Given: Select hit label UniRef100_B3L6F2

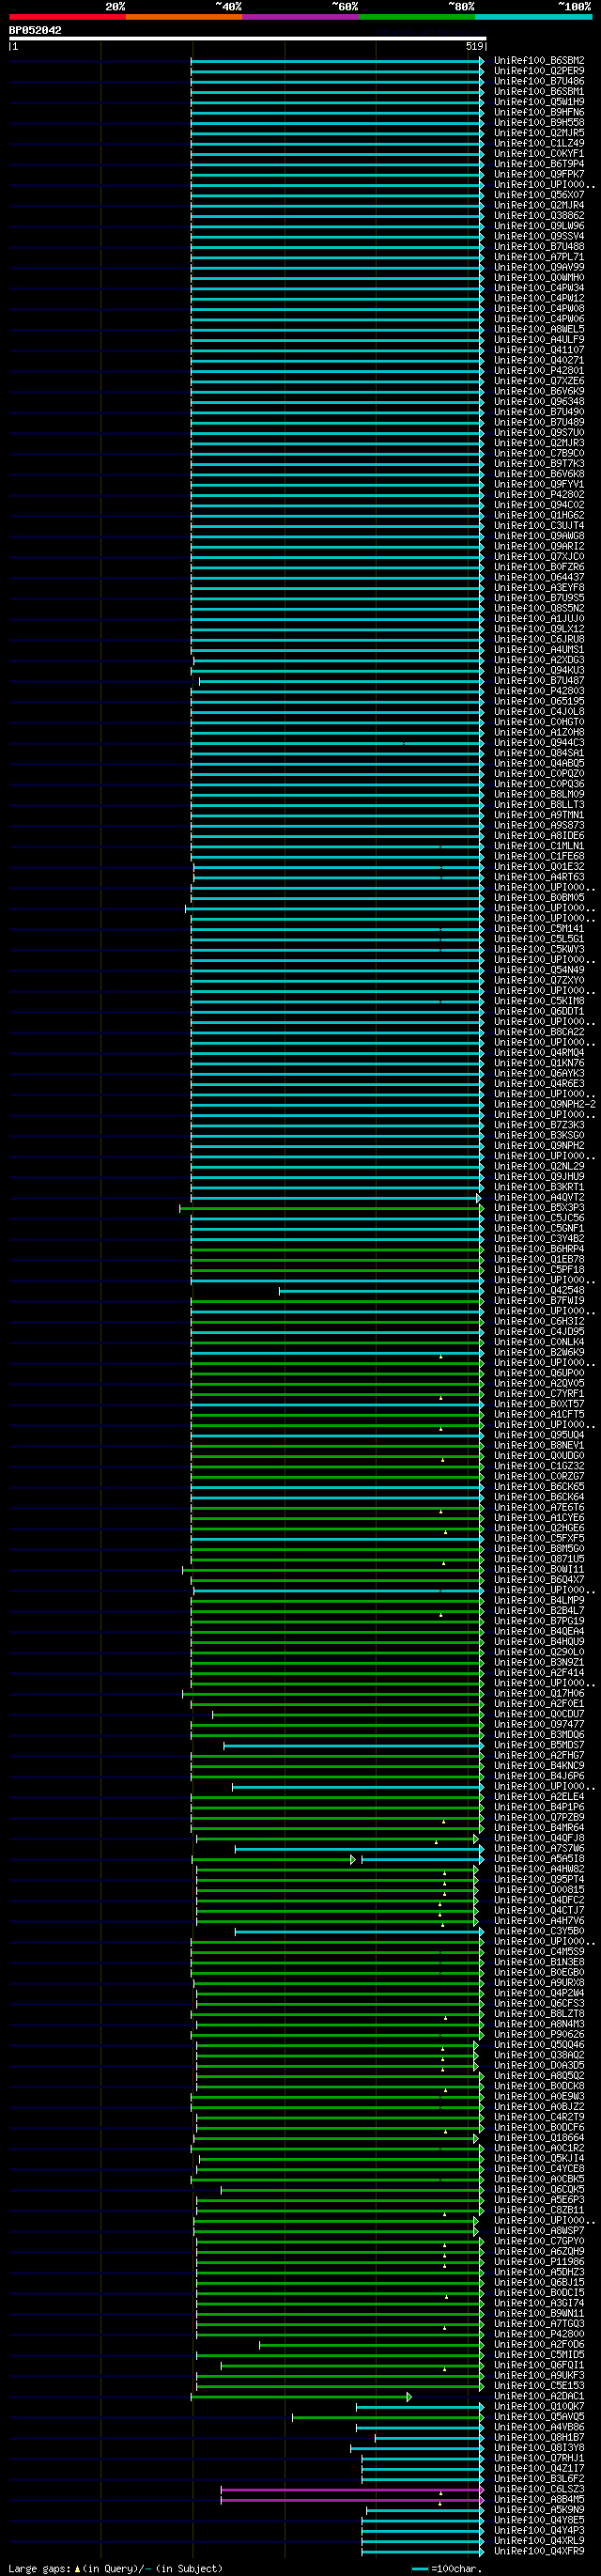Looking at the screenshot, I should coord(539,2479).
